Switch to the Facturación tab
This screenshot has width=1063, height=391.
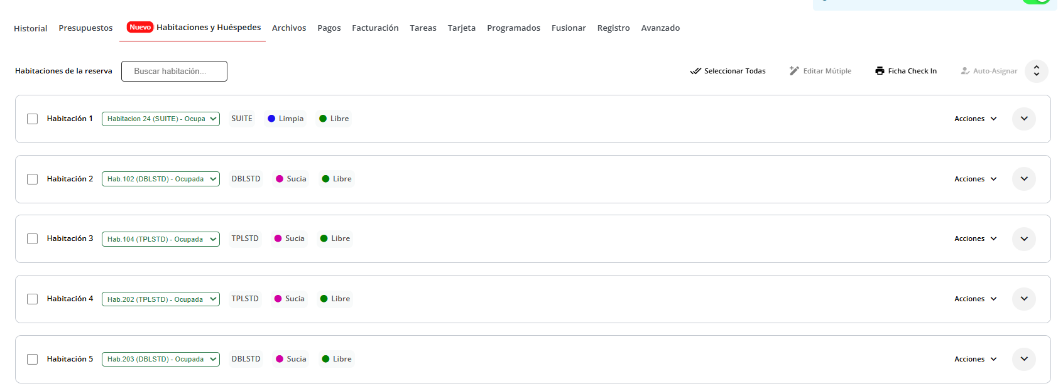coord(375,28)
